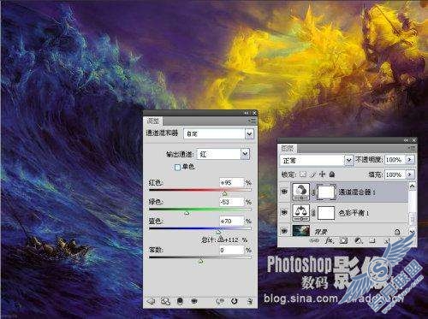Click the 填充 100% fill field
This screenshot has width=428, height=319.
pos(395,174)
